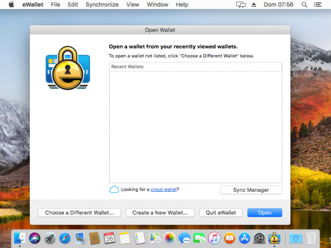This screenshot has width=331, height=248.
Task: Open the eWallet application menu
Action: coord(32,4)
